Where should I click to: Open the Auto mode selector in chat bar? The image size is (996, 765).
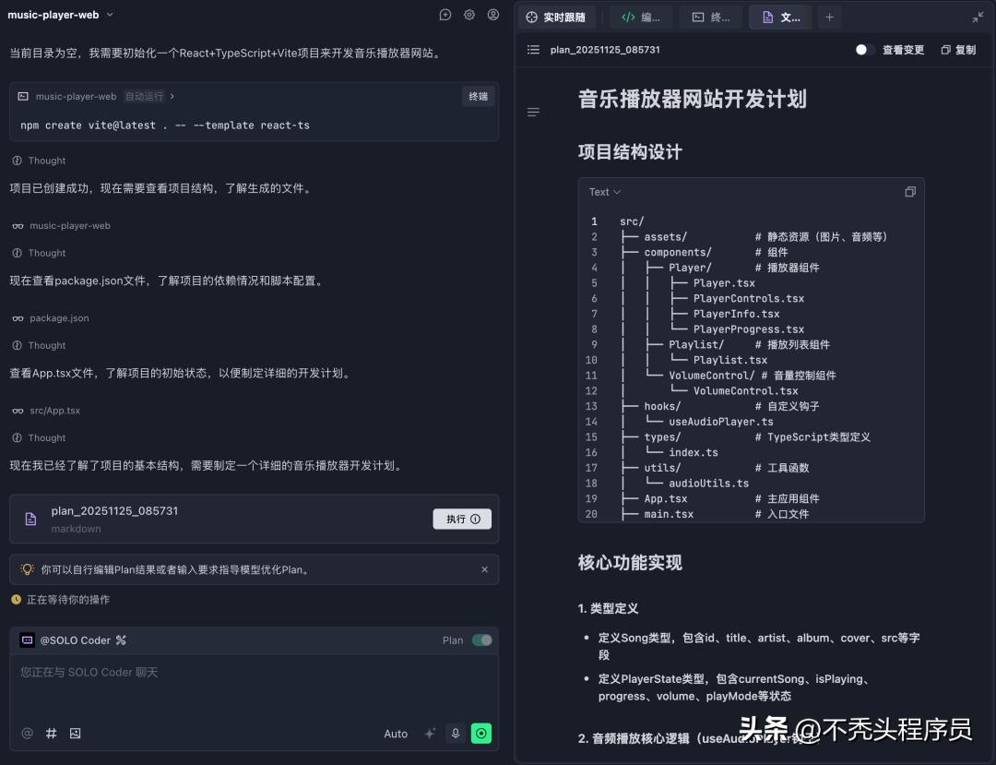[396, 733]
